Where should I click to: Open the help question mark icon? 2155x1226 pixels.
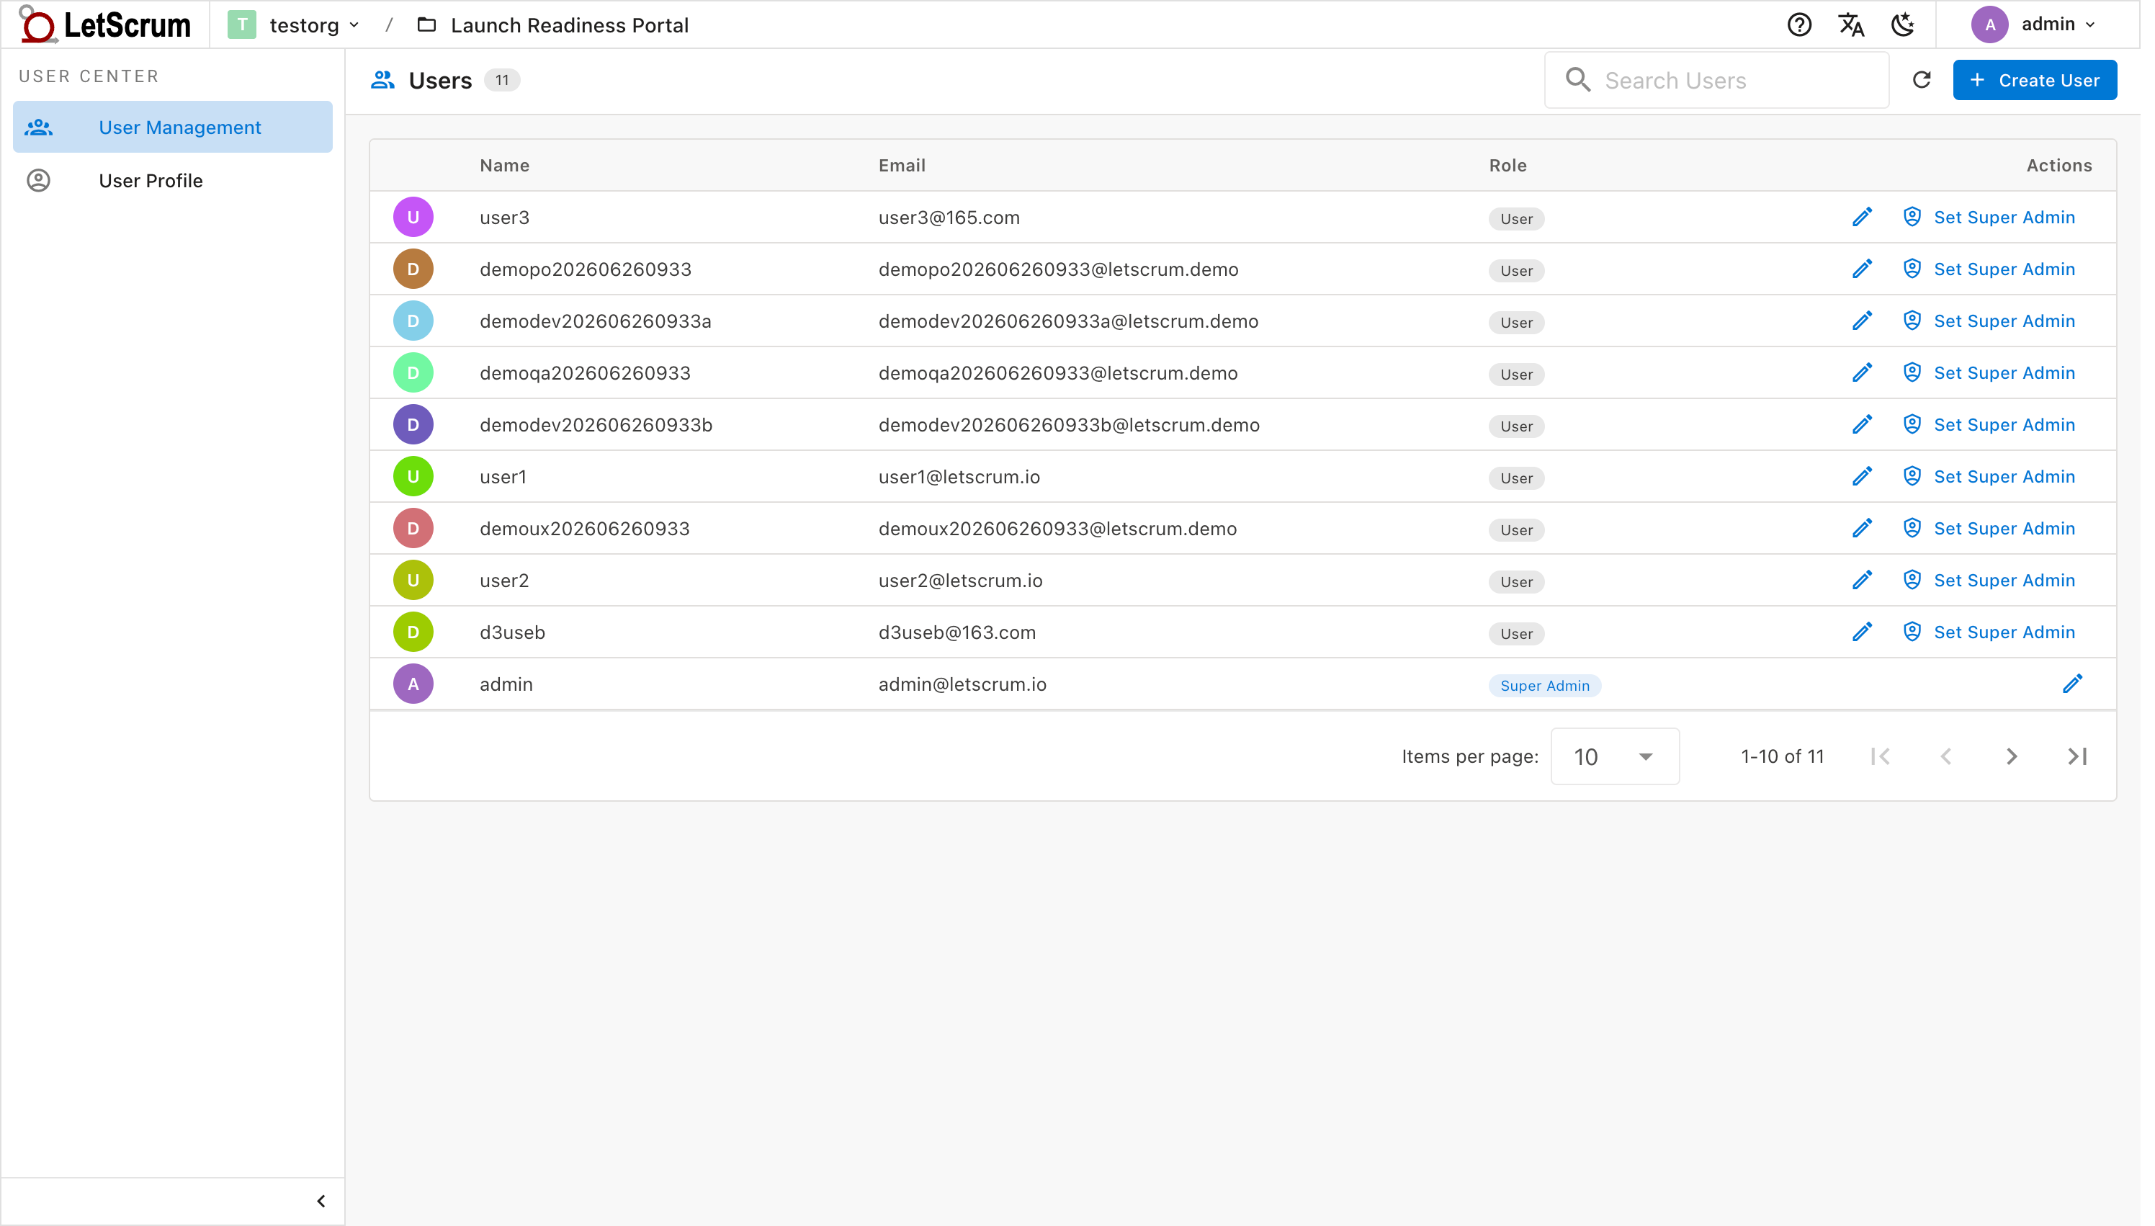click(1799, 25)
